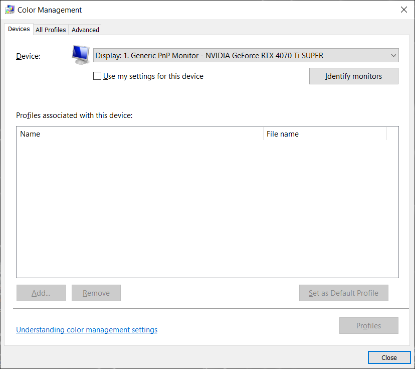This screenshot has width=415, height=369.
Task: Click the Remove button
Action: 96,293
